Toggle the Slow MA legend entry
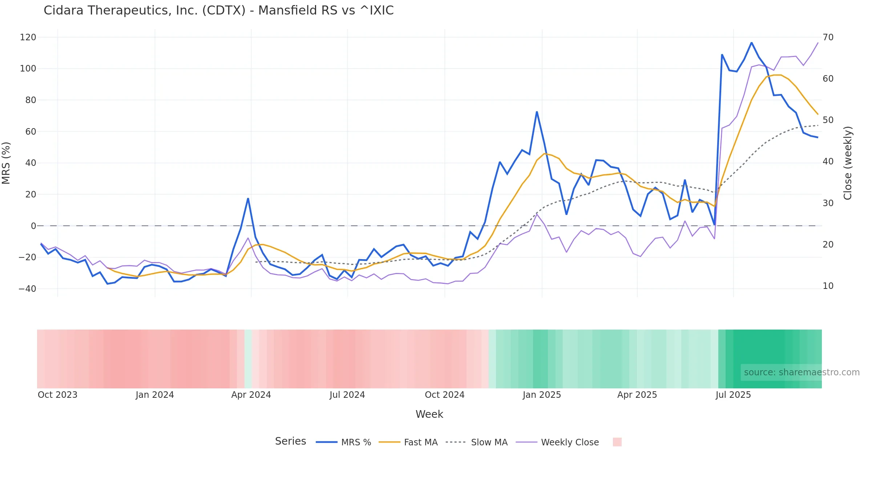Screen dimensions: 872x490 pos(476,442)
